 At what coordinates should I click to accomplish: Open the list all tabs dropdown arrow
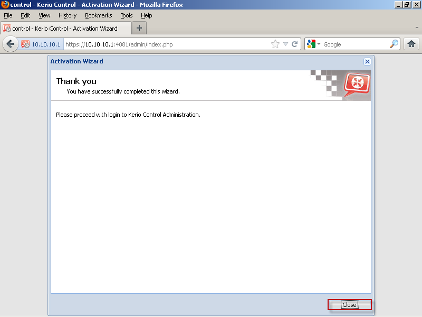[x=417, y=27]
